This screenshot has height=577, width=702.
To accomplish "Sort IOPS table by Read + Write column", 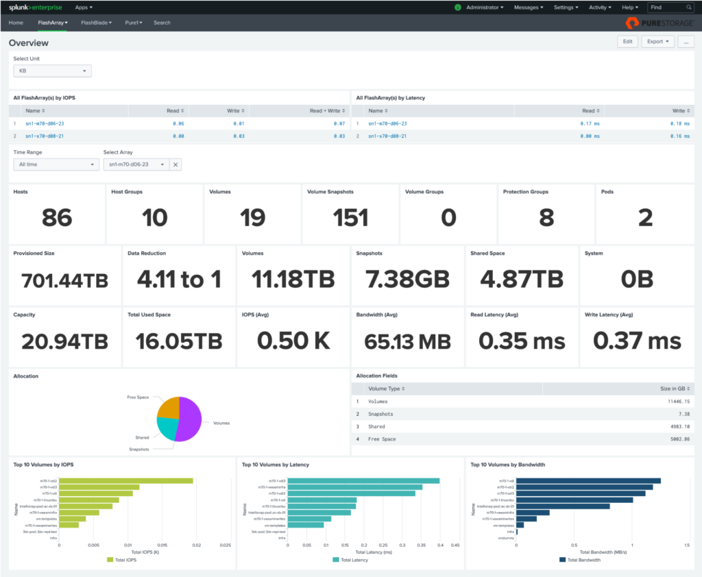I will [x=327, y=110].
